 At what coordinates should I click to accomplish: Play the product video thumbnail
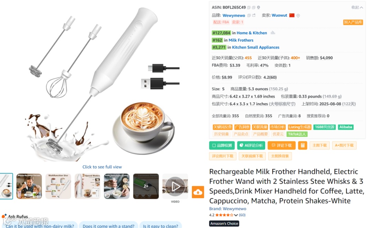(175, 187)
